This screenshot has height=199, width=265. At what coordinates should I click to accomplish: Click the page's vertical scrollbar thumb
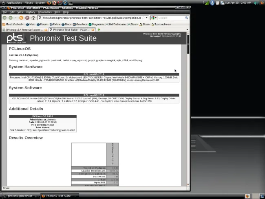point(188,44)
